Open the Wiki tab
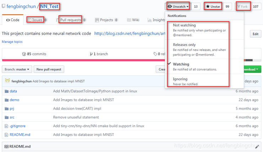 tap(133, 20)
